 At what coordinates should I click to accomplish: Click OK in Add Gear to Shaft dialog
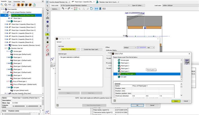137,105
